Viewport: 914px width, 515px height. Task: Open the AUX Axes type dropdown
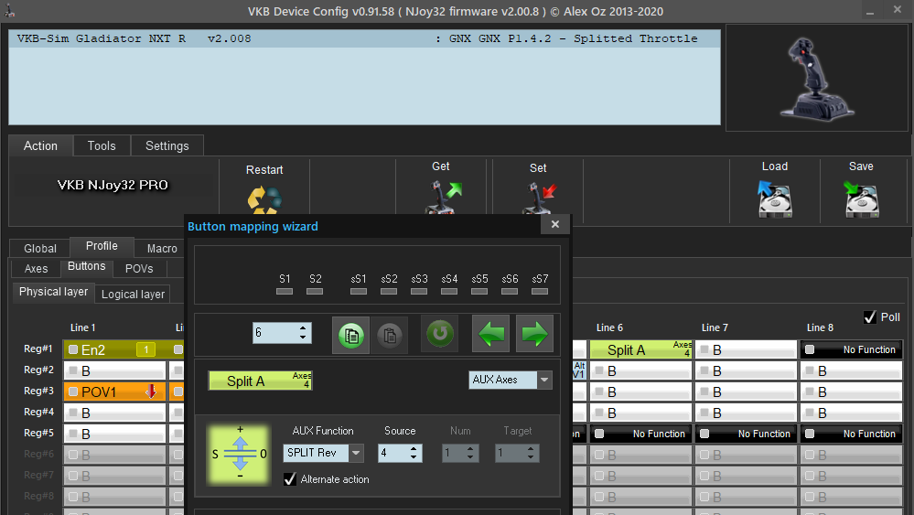(543, 380)
